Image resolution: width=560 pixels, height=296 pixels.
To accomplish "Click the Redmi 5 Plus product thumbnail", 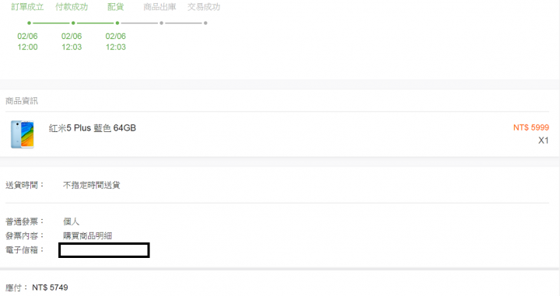I will (23, 134).
